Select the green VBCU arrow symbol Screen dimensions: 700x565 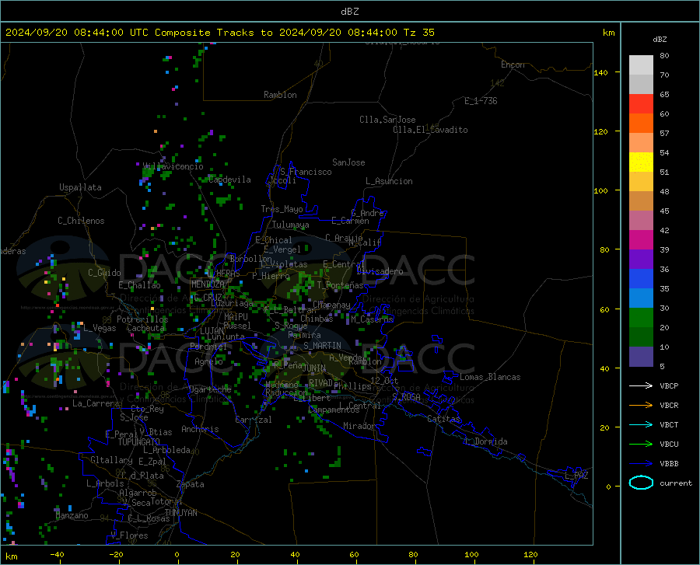(641, 445)
